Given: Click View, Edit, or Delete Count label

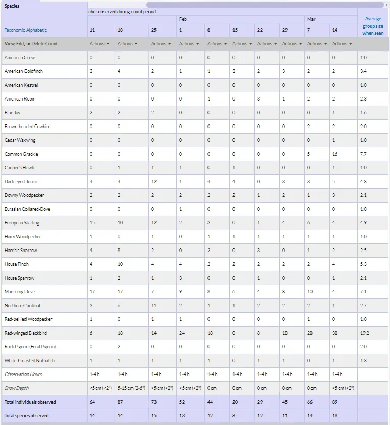Looking at the screenshot, I should pyautogui.click(x=31, y=44).
